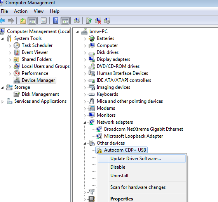Click the Batteries category icon
The height and width of the screenshot is (202, 218).
coord(92,38)
